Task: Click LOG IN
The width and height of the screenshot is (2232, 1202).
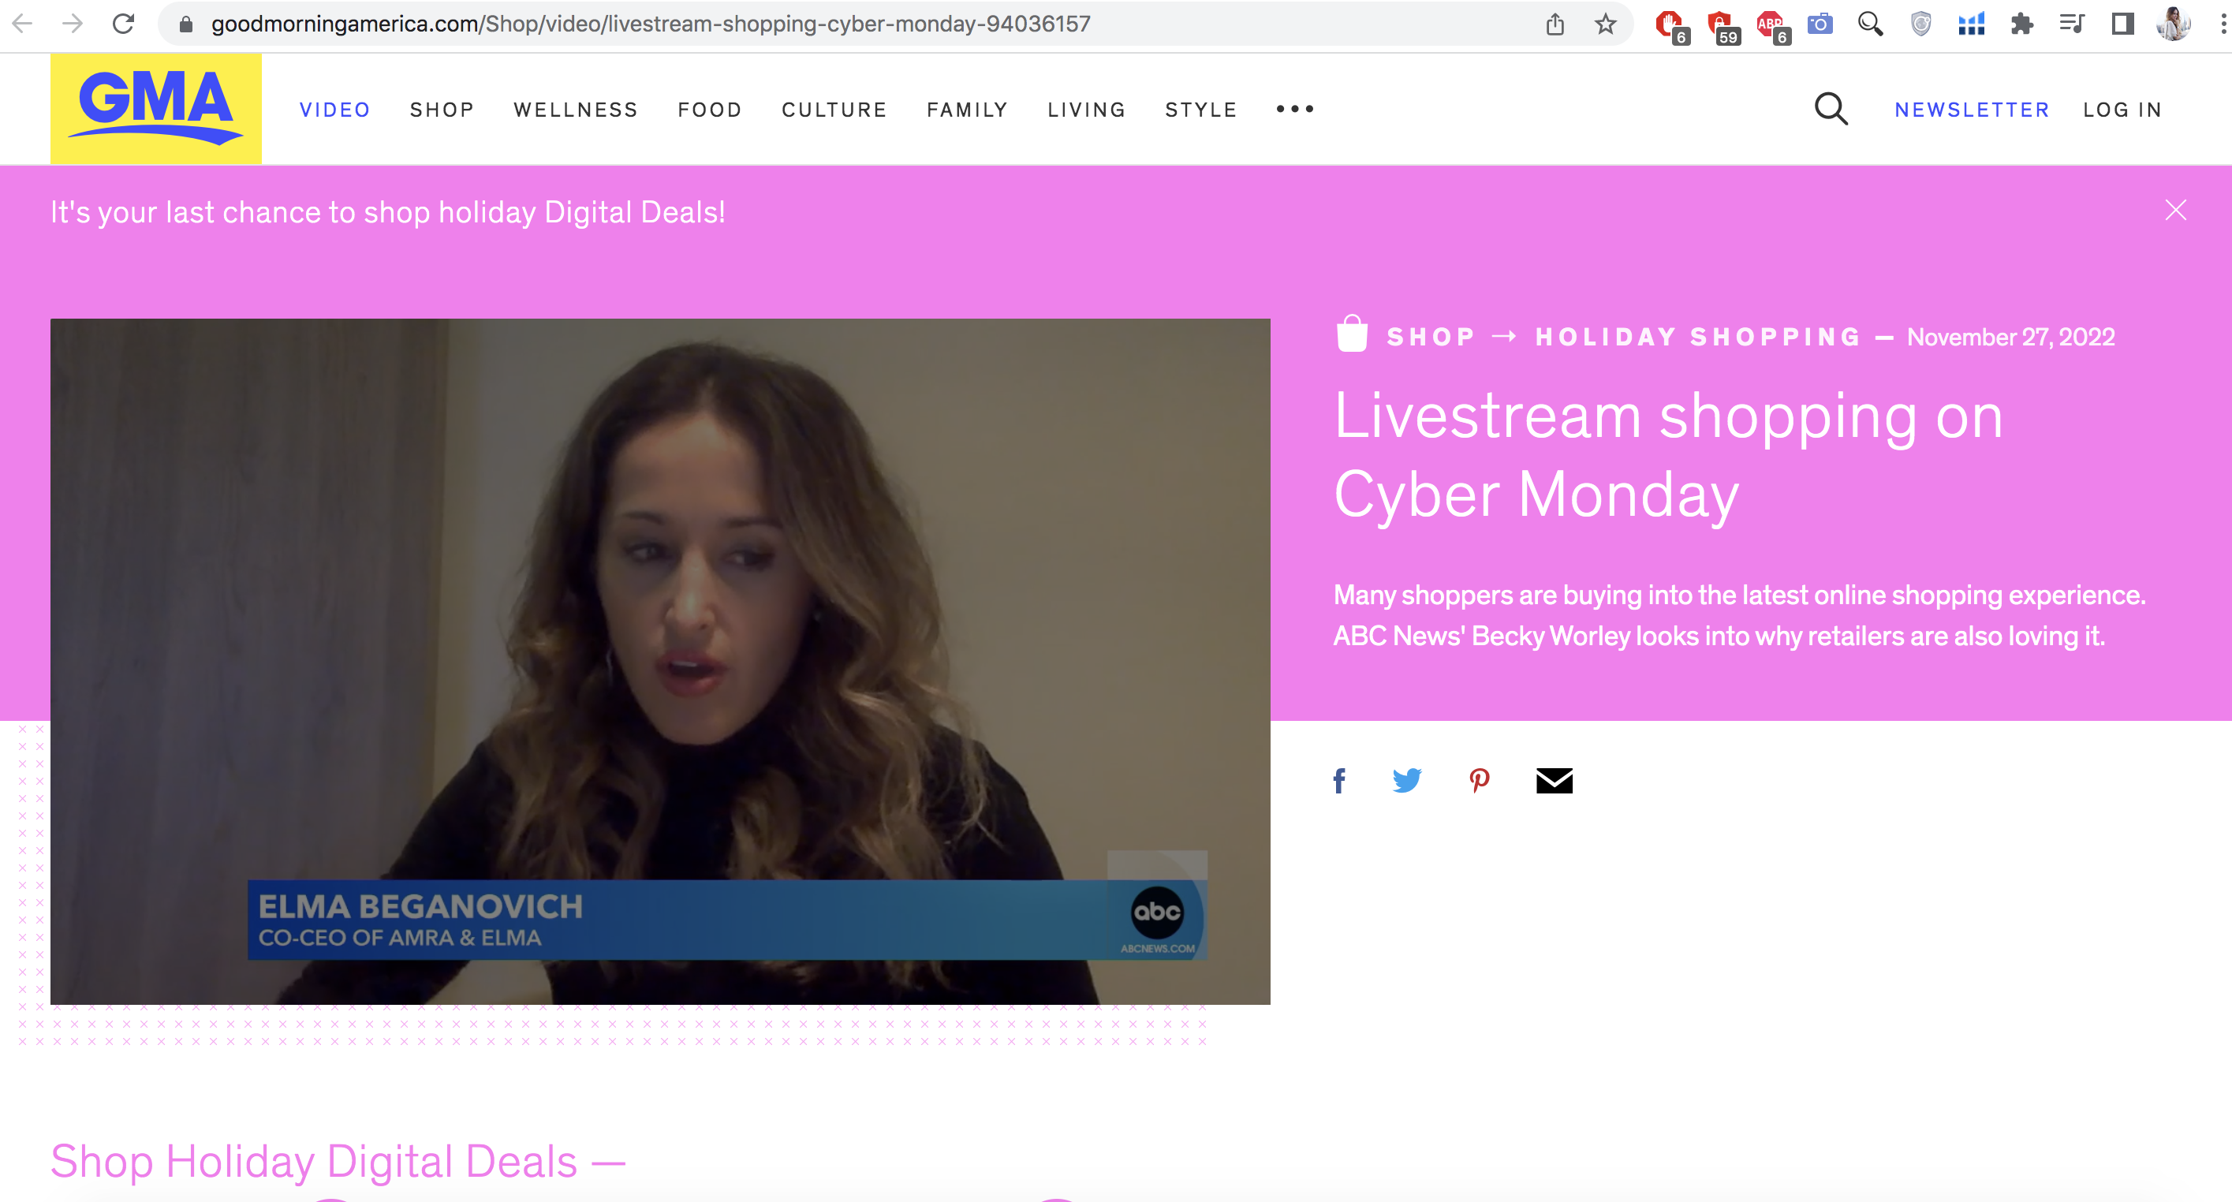Action: coord(2123,110)
